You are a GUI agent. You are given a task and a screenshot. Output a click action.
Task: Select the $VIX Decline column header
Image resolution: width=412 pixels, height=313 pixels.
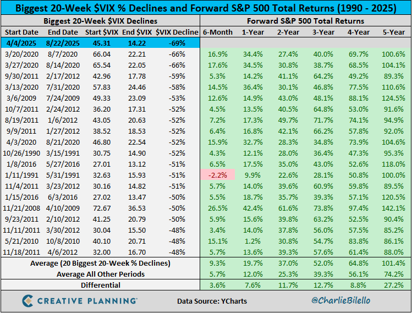[x=177, y=32]
